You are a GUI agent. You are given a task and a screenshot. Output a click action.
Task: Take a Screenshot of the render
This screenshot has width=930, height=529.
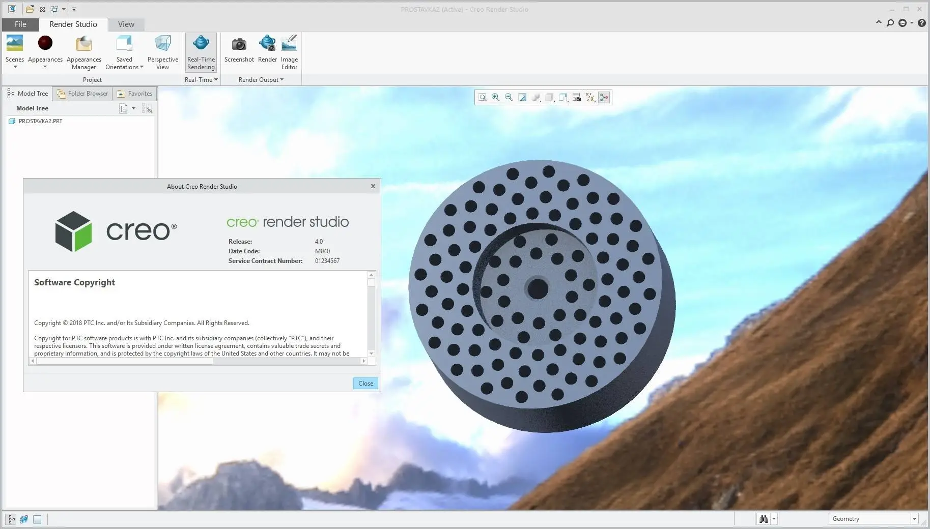[x=239, y=50]
